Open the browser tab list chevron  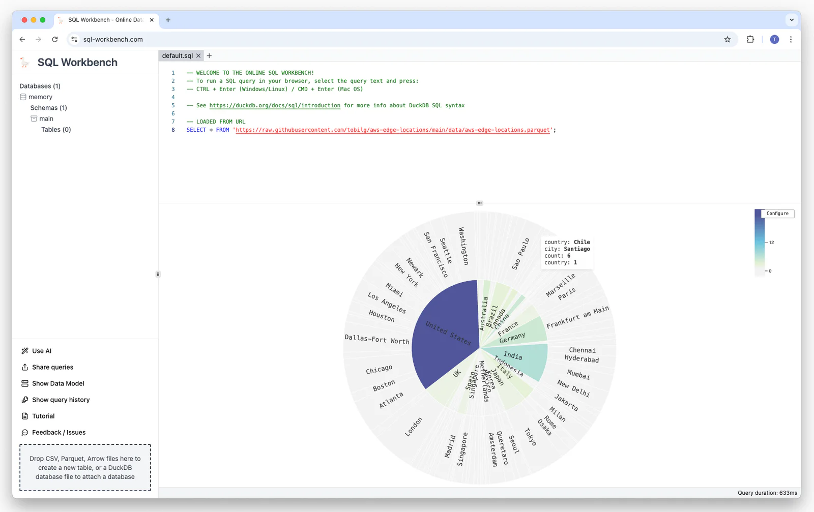[x=792, y=20]
